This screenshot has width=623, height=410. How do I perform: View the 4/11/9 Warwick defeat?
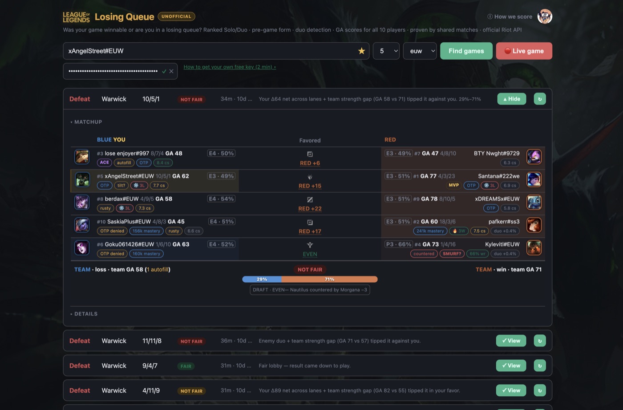[511, 391]
